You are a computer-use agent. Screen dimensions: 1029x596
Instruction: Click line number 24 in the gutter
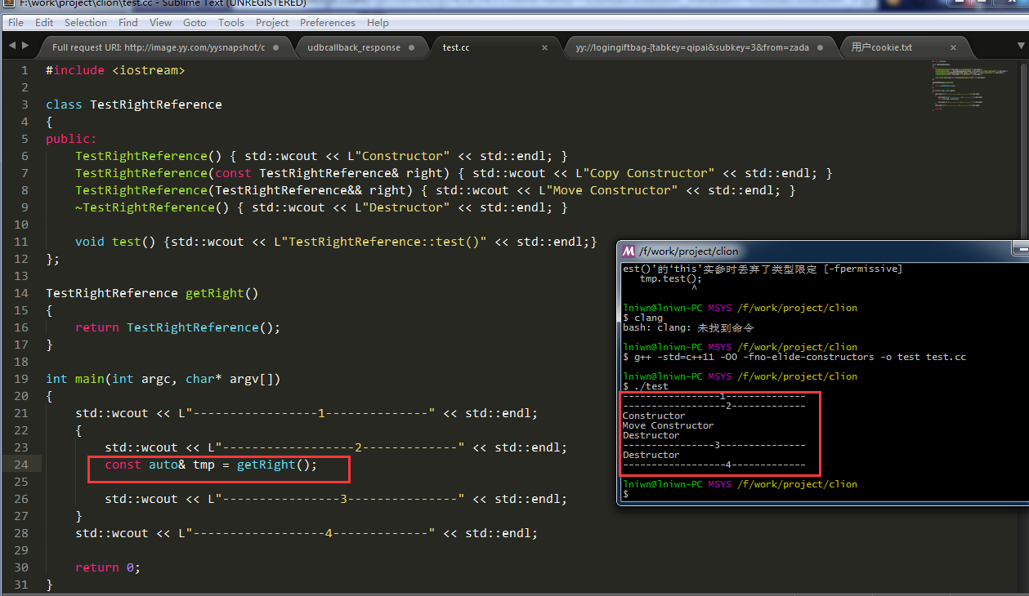(21, 465)
